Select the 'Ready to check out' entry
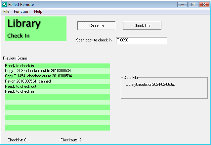 click(x=21, y=86)
